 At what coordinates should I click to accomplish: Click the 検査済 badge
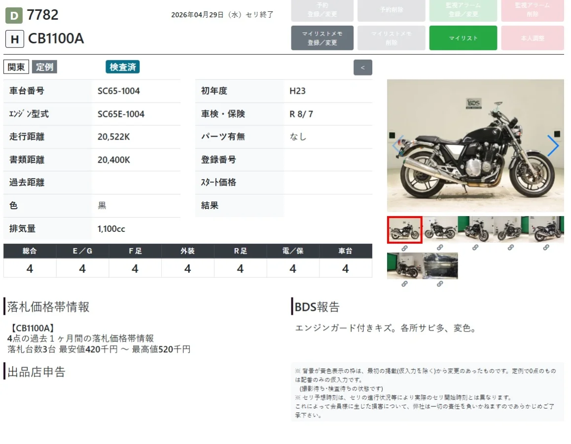[123, 67]
